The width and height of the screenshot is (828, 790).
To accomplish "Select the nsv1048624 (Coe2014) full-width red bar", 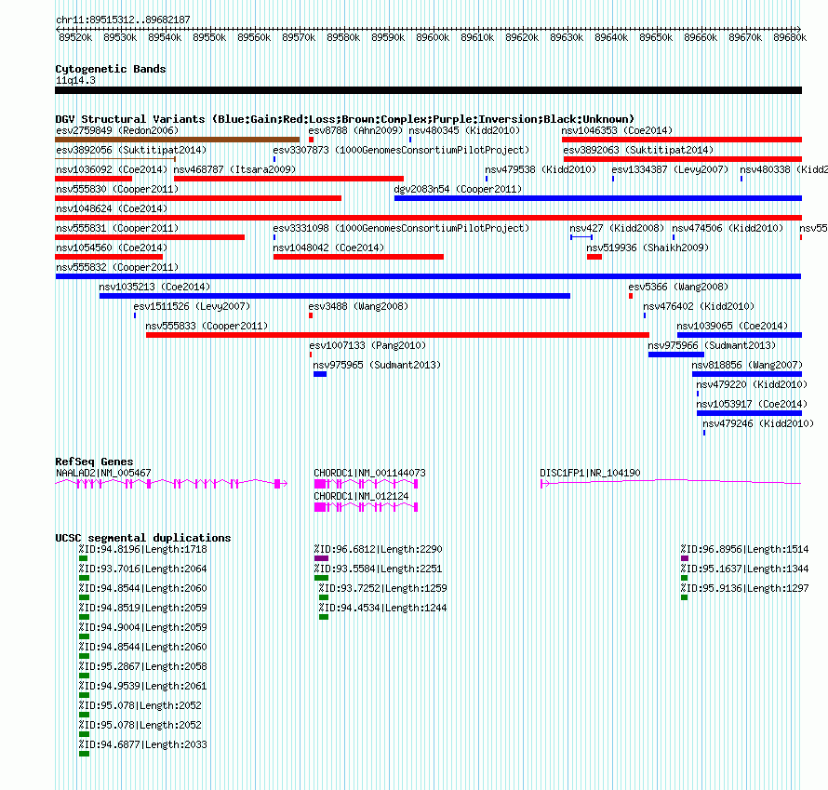I will pyautogui.click(x=428, y=218).
